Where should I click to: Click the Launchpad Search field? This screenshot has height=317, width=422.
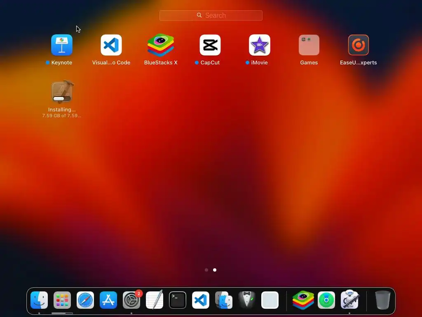(211, 15)
